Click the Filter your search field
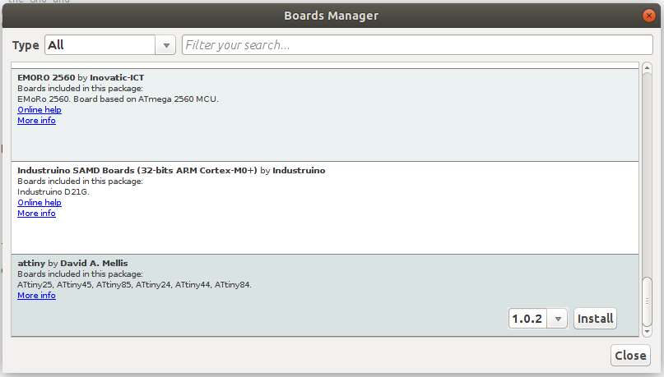The width and height of the screenshot is (664, 377). [417, 45]
